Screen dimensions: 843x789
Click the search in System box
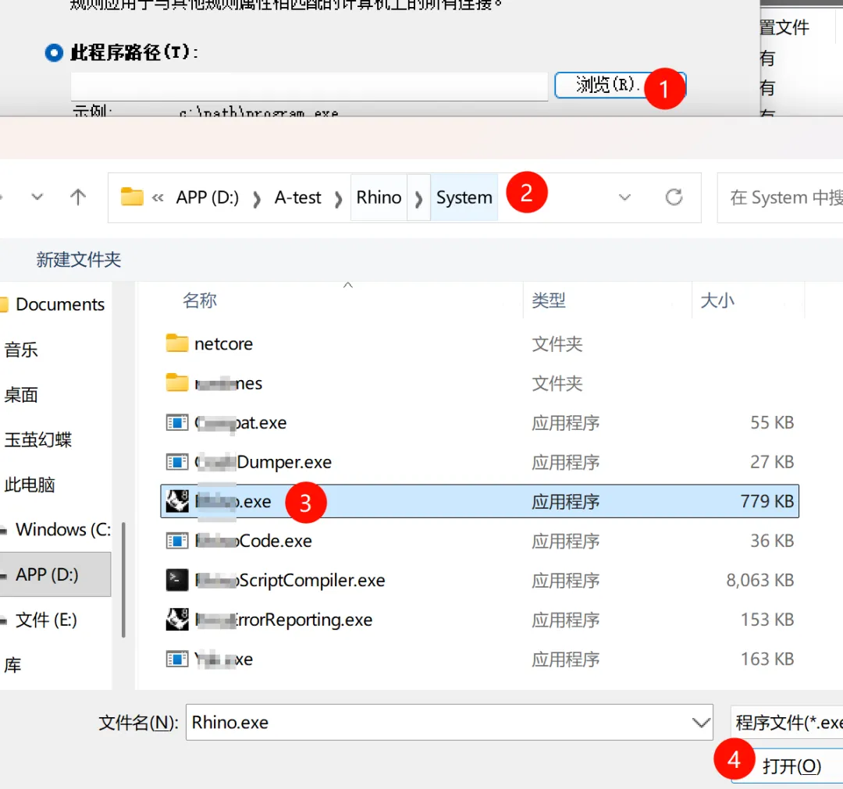tap(781, 197)
